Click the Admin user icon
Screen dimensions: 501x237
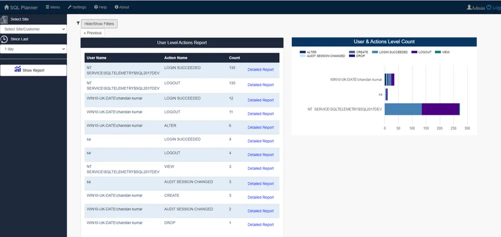469,8
